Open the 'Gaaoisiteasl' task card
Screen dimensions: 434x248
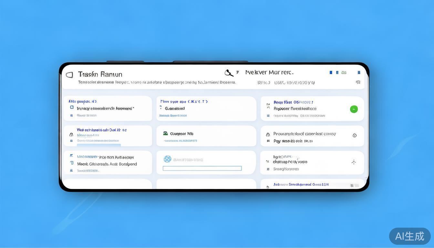click(x=175, y=108)
